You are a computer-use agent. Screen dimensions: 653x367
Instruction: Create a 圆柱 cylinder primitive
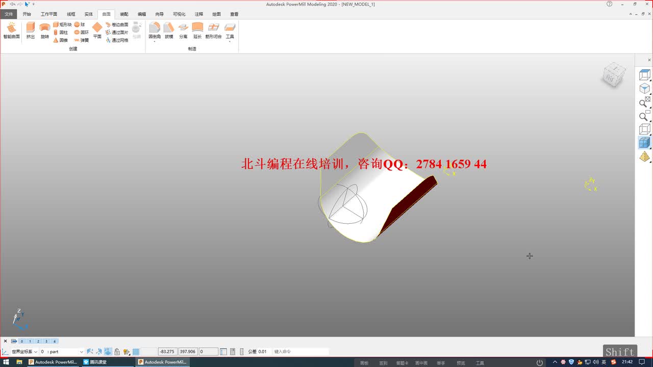pyautogui.click(x=60, y=32)
